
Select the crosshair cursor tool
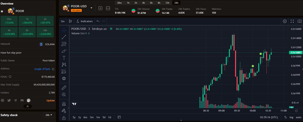point(64,30)
